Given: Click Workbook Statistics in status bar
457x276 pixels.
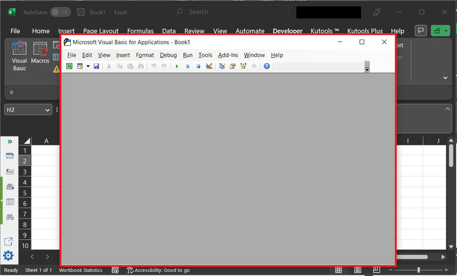Looking at the screenshot, I should 81,270.
